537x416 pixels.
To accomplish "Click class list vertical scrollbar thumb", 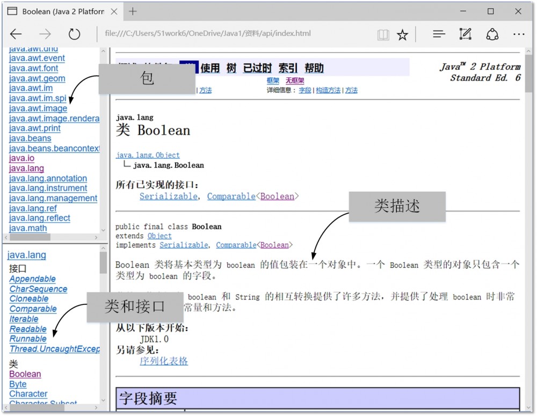I will pyautogui.click(x=103, y=262).
